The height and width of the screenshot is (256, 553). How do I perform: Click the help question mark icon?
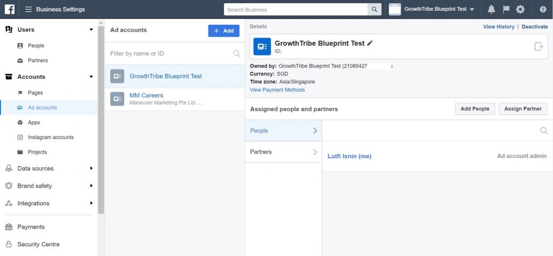(543, 10)
